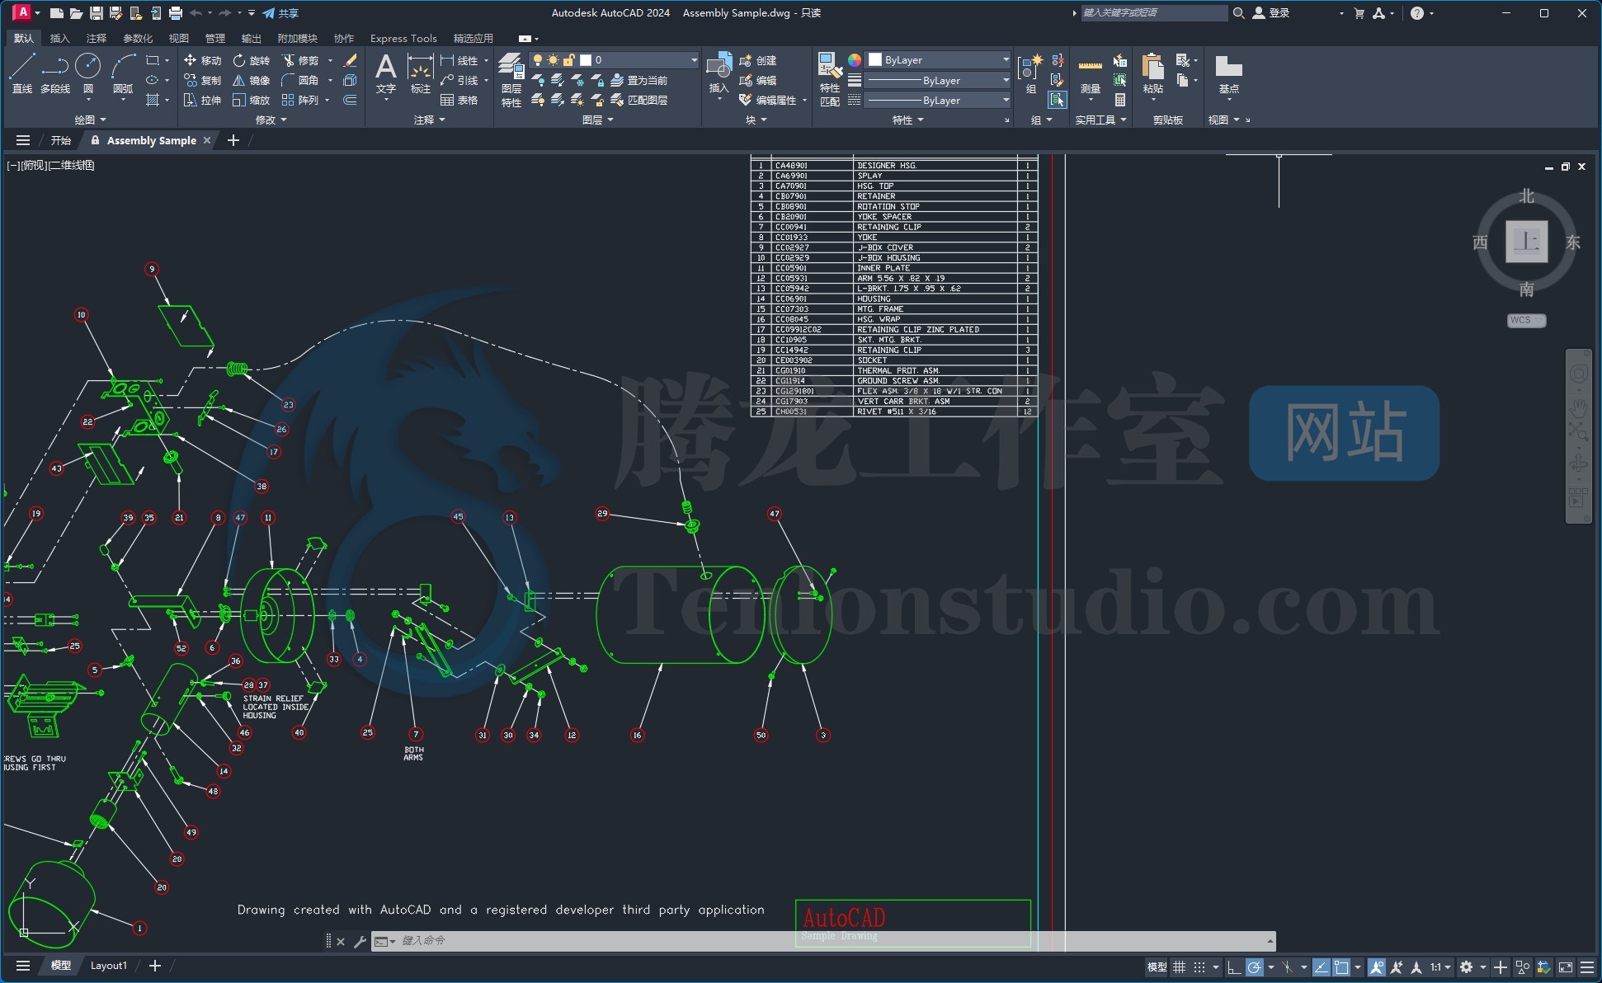Click the quick calculator icon in 实用工具
The image size is (1602, 983).
(1120, 100)
